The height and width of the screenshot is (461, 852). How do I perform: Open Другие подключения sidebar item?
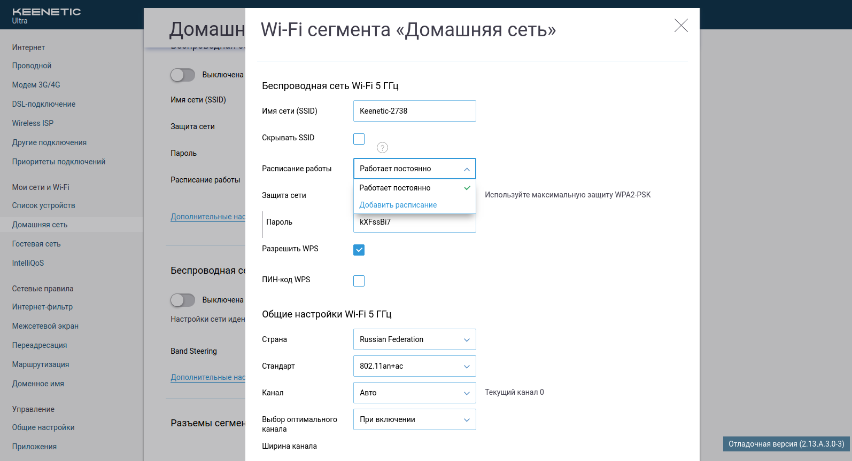49,142
